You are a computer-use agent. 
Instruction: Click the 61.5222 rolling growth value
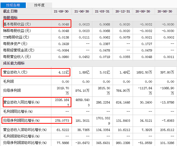click(x=63, y=130)
